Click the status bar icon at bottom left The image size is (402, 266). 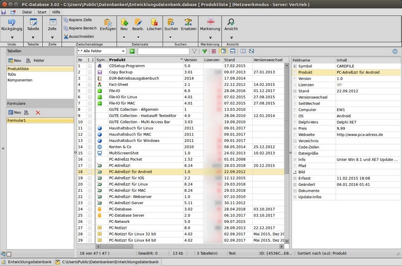tap(3, 254)
